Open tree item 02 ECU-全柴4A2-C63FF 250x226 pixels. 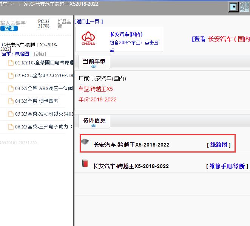44,76
